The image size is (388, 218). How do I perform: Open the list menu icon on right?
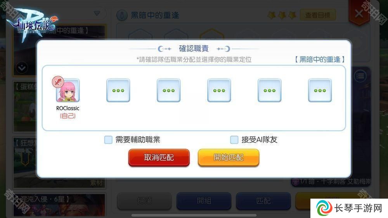tap(360, 76)
